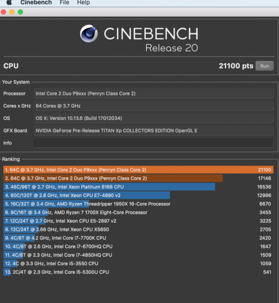Click the Ranking section label
This screenshot has height=303, width=279.
click(x=11, y=159)
